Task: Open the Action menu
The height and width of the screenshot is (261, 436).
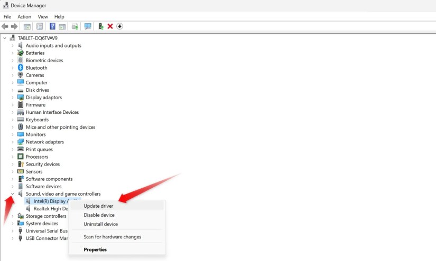Action: point(24,17)
